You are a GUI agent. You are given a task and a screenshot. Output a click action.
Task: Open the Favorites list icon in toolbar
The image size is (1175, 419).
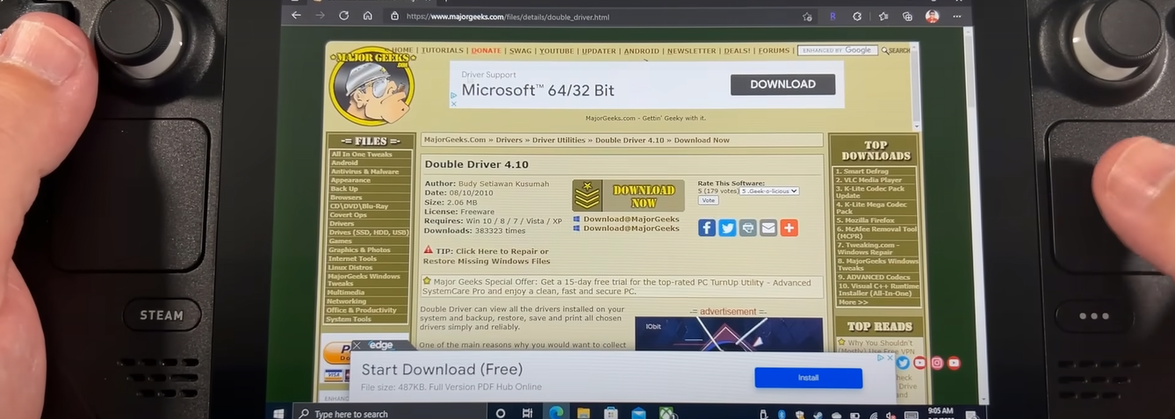(x=883, y=16)
